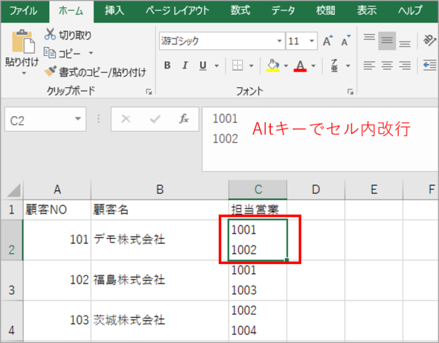
Task: Switch to データ tab
Action: (283, 11)
